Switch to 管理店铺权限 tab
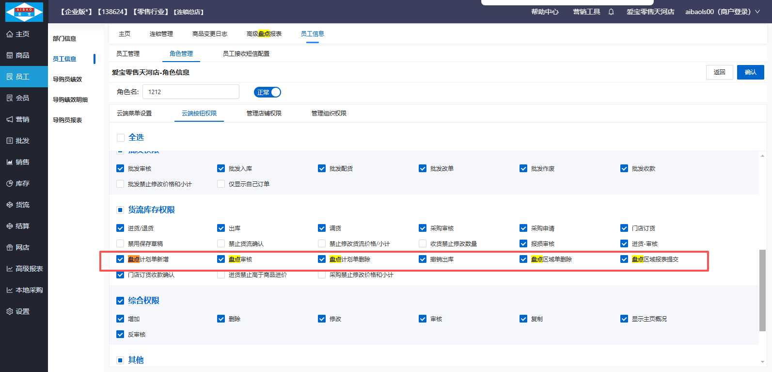 264,113
